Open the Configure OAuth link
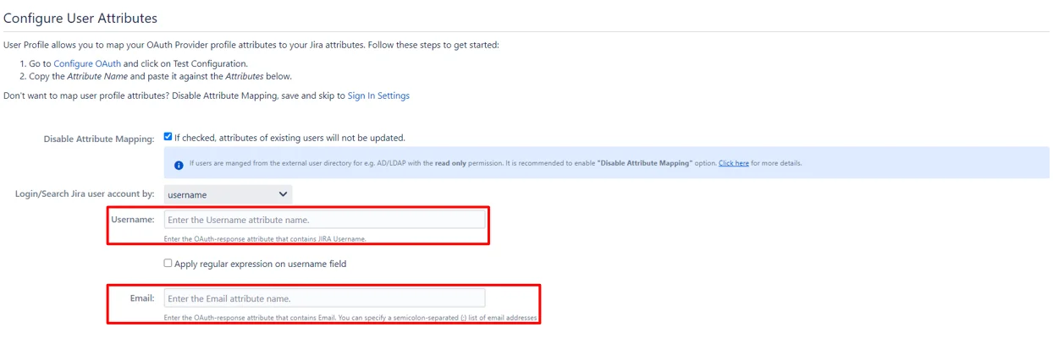 [87, 63]
